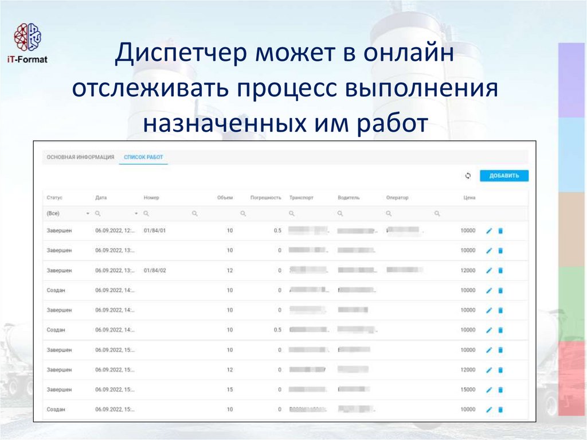587x440 pixels.
Task: Click the magnifier filter for Цена column
Action: [437, 213]
